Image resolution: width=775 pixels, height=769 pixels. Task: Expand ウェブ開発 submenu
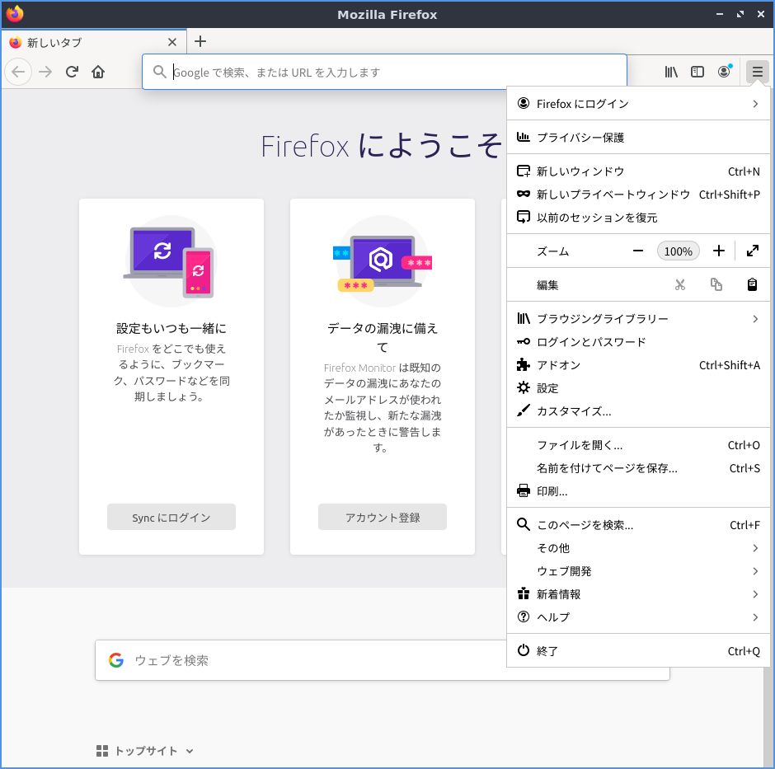[638, 571]
